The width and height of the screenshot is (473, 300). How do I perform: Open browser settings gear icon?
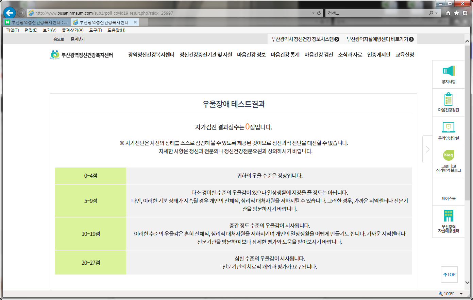click(x=464, y=13)
